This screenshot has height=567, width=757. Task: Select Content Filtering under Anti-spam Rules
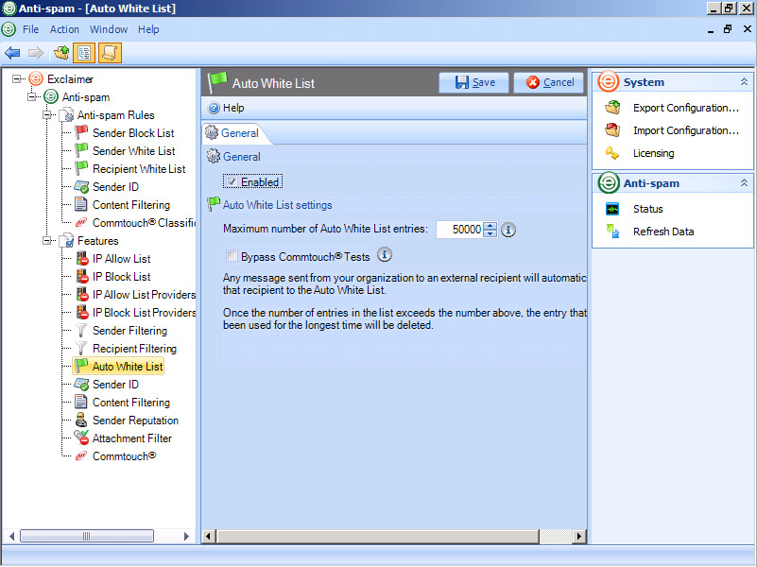click(131, 205)
